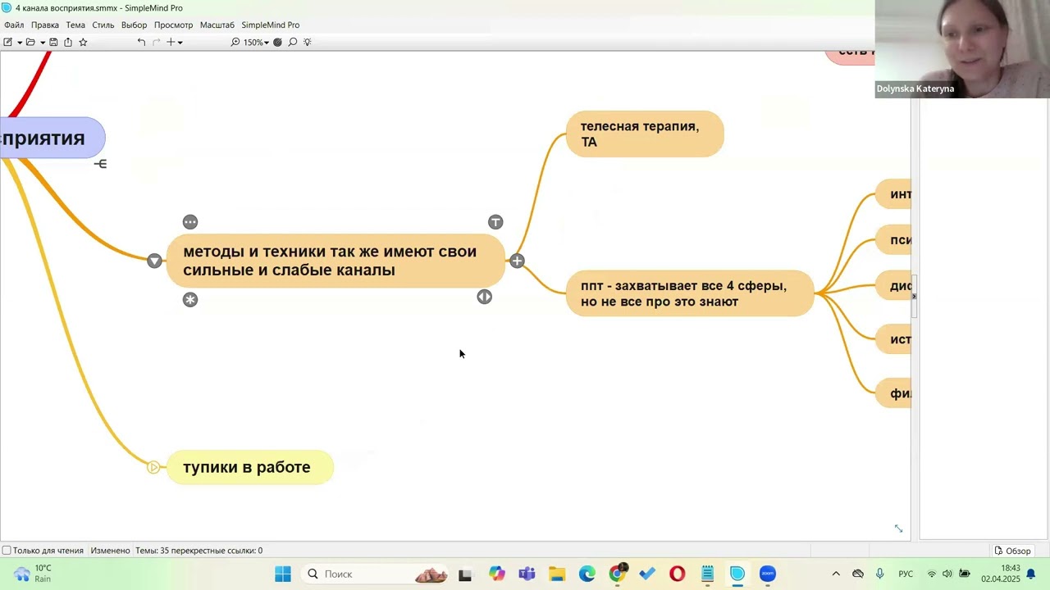Click the taskbar Поиск search box
Image resolution: width=1050 pixels, height=590 pixels.
click(376, 574)
